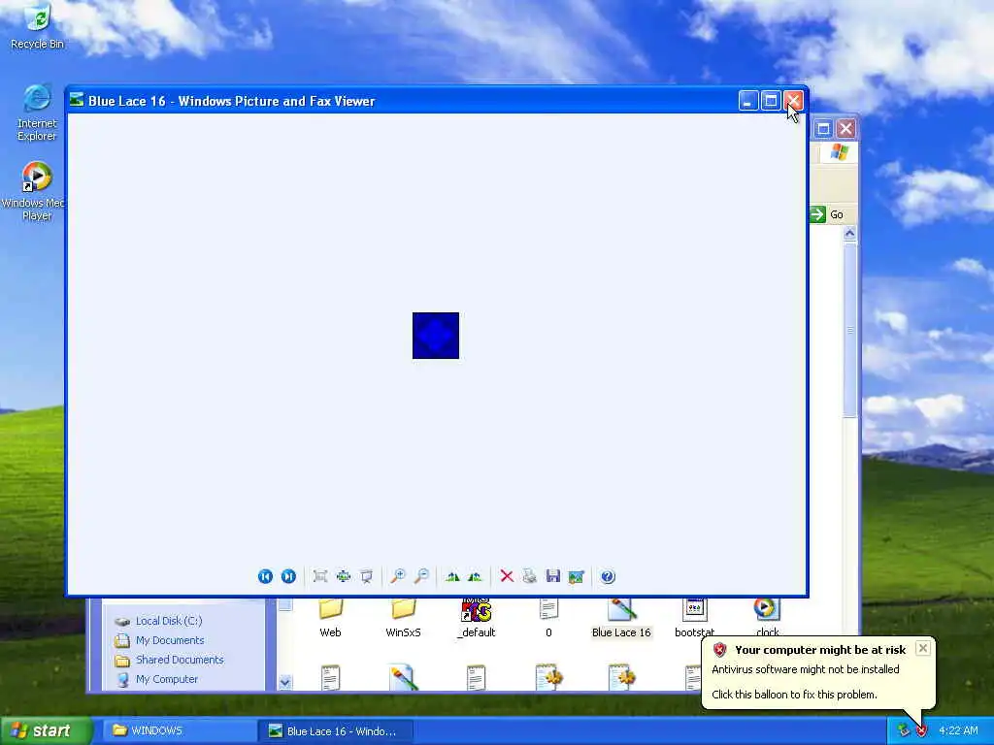Rotate the image clockwise
The height and width of the screenshot is (745, 994).
452,576
